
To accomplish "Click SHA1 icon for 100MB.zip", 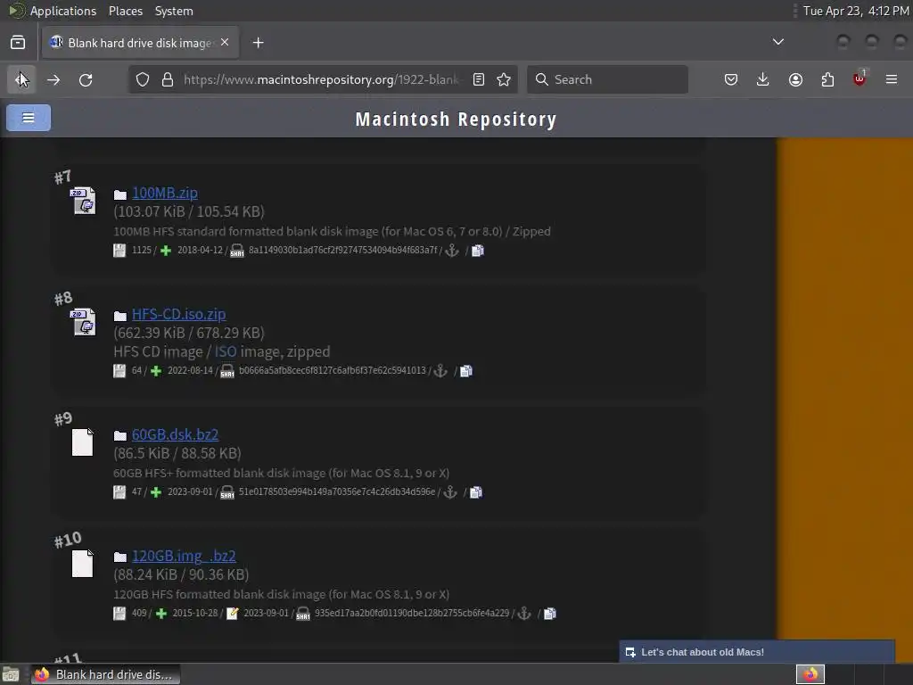I will point(237,251).
